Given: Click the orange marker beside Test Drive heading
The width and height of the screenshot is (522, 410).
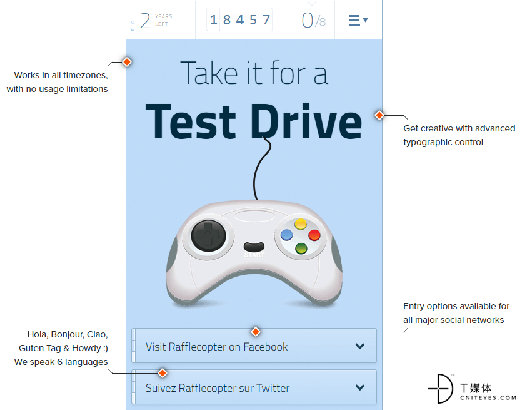Looking at the screenshot, I should pyautogui.click(x=379, y=115).
